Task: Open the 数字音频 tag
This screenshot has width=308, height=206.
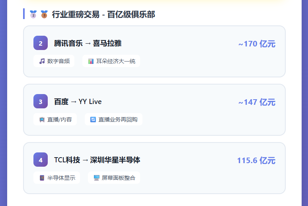Action: [x=54, y=61]
